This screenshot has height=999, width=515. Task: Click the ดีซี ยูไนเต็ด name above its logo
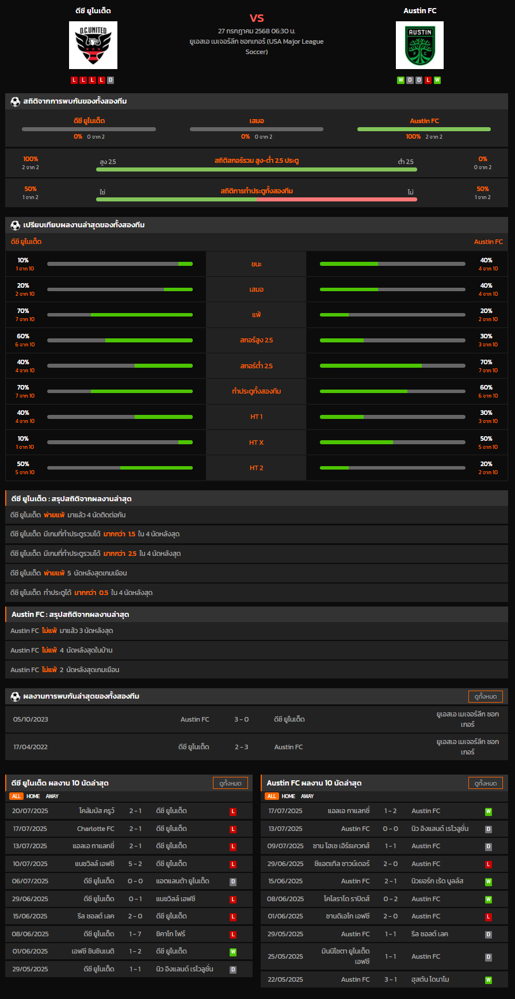[93, 11]
